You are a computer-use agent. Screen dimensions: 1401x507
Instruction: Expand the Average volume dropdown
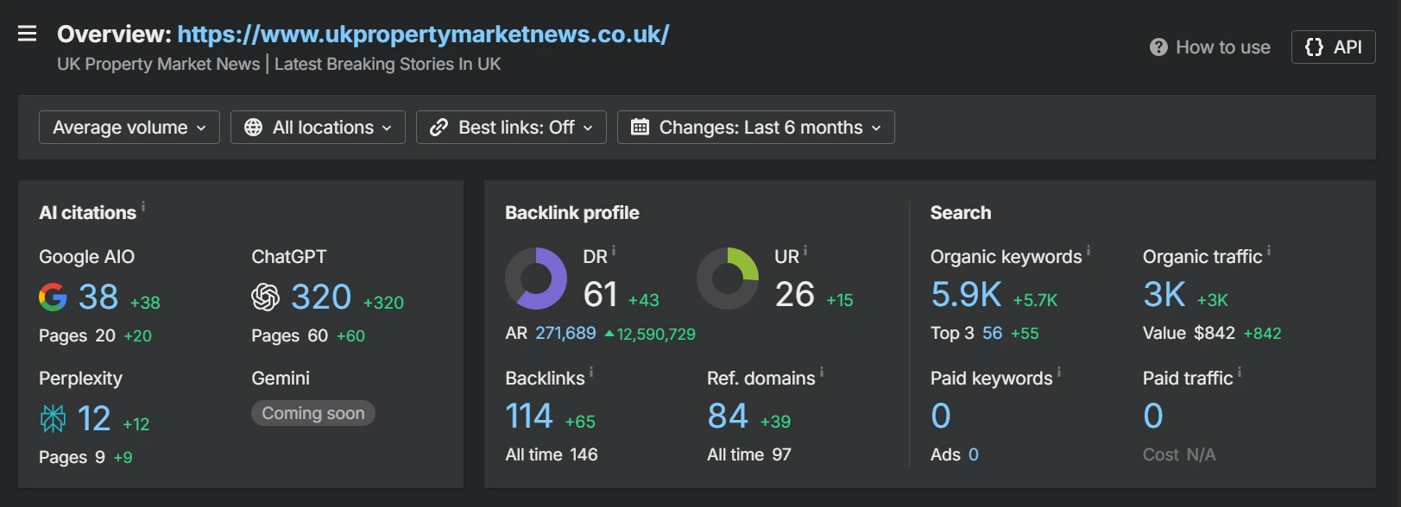coord(129,128)
